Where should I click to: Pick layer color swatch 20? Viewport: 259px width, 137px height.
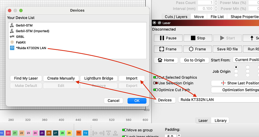[8, 133]
